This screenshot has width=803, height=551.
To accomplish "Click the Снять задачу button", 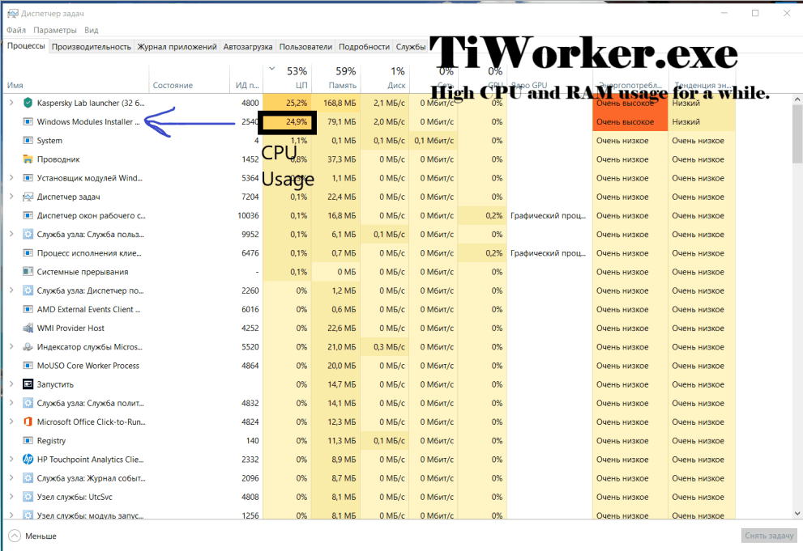I will pos(767,535).
